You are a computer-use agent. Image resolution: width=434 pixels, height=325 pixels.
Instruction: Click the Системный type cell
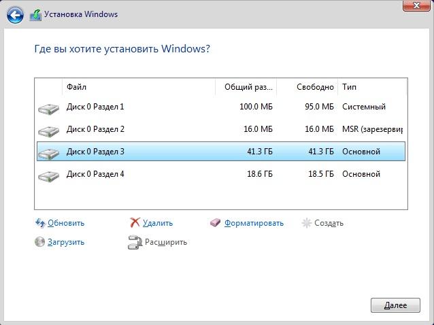[x=364, y=107]
